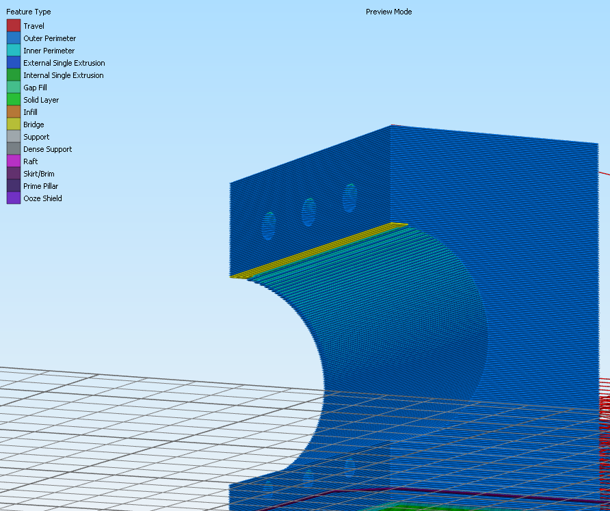This screenshot has width=610, height=511.
Task: Select the Prime Pillar dark swatch
Action: click(14, 185)
